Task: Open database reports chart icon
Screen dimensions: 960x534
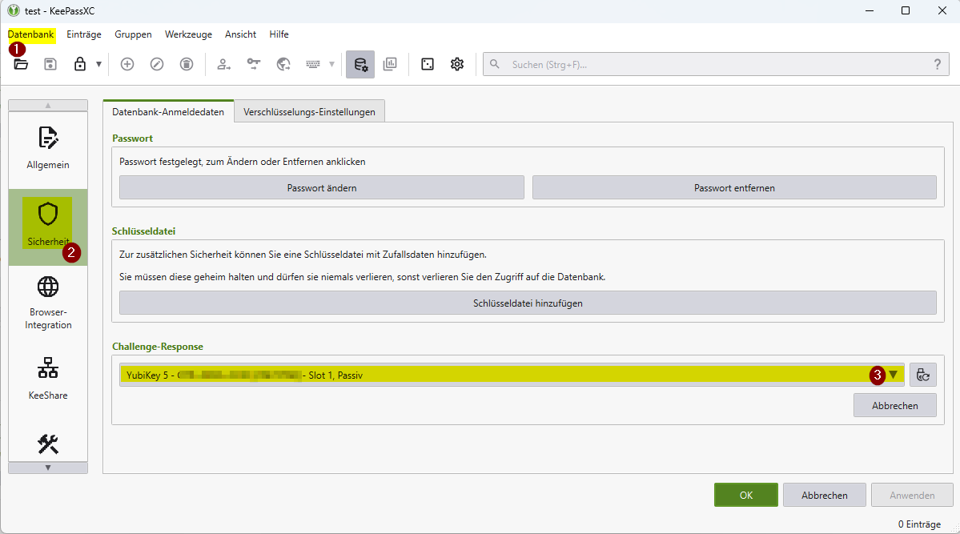Action: [x=390, y=64]
